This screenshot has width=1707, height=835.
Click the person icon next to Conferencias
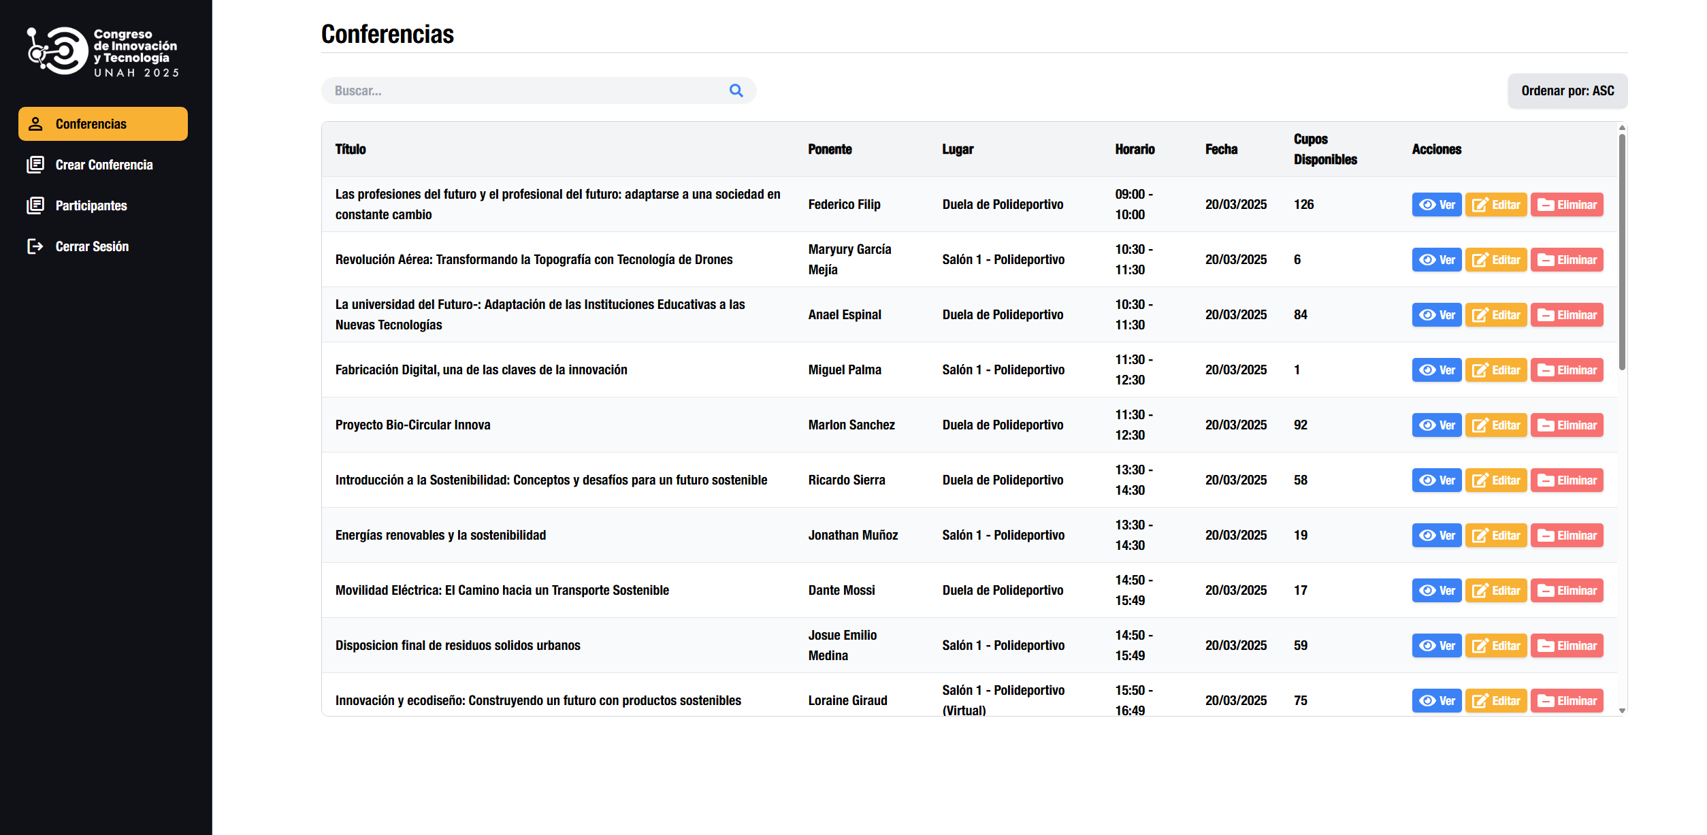(x=35, y=124)
